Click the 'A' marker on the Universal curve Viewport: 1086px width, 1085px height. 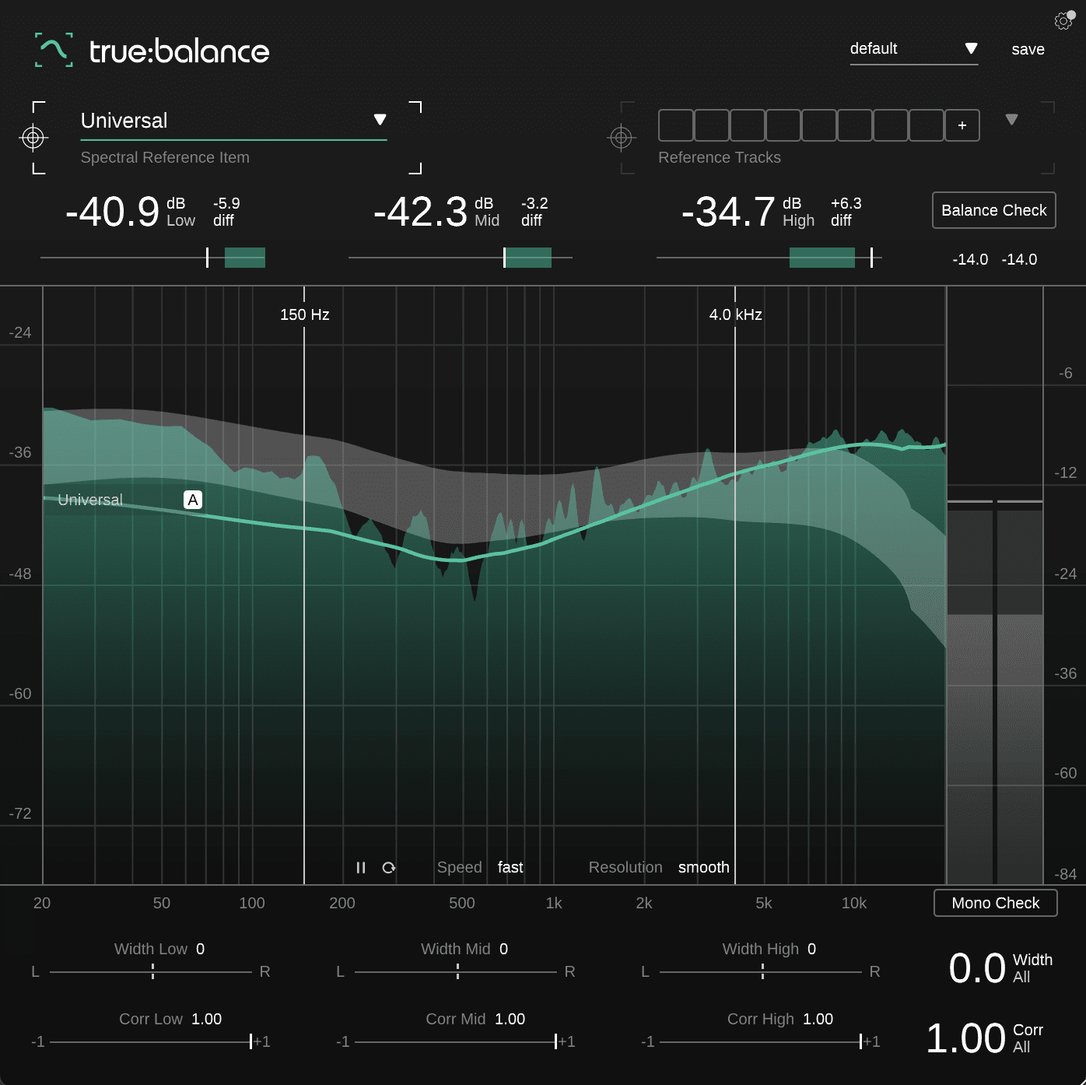tap(192, 499)
